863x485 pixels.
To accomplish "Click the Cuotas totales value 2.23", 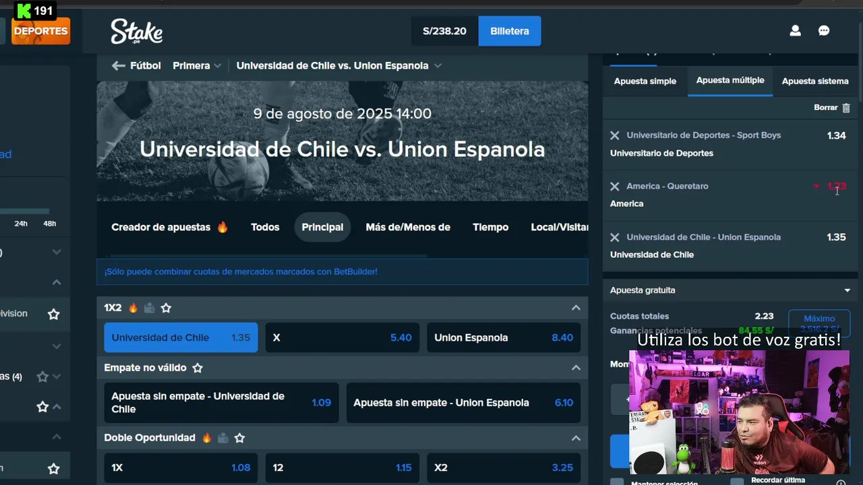I will (x=764, y=316).
